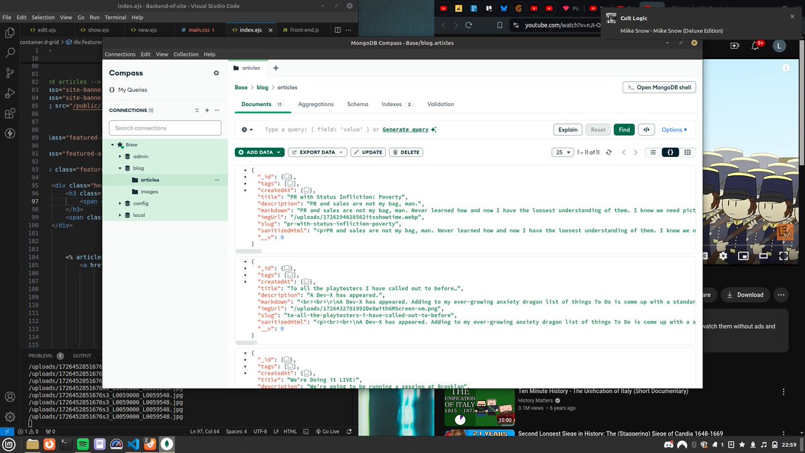This screenshot has height=453, width=805.
Task: Open the ADD DATA dropdown
Action: 259,152
